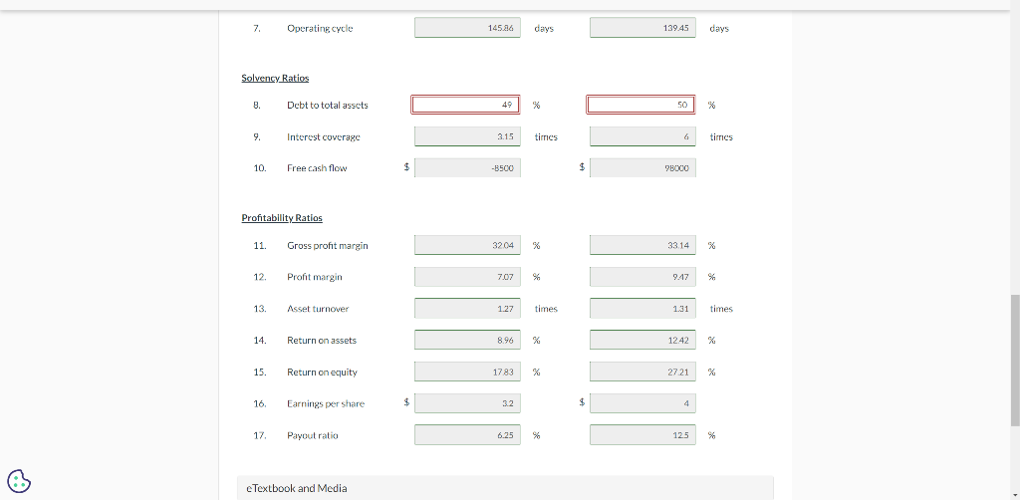Click the Solvency Ratios heading
The image size is (1020, 500).
(275, 78)
